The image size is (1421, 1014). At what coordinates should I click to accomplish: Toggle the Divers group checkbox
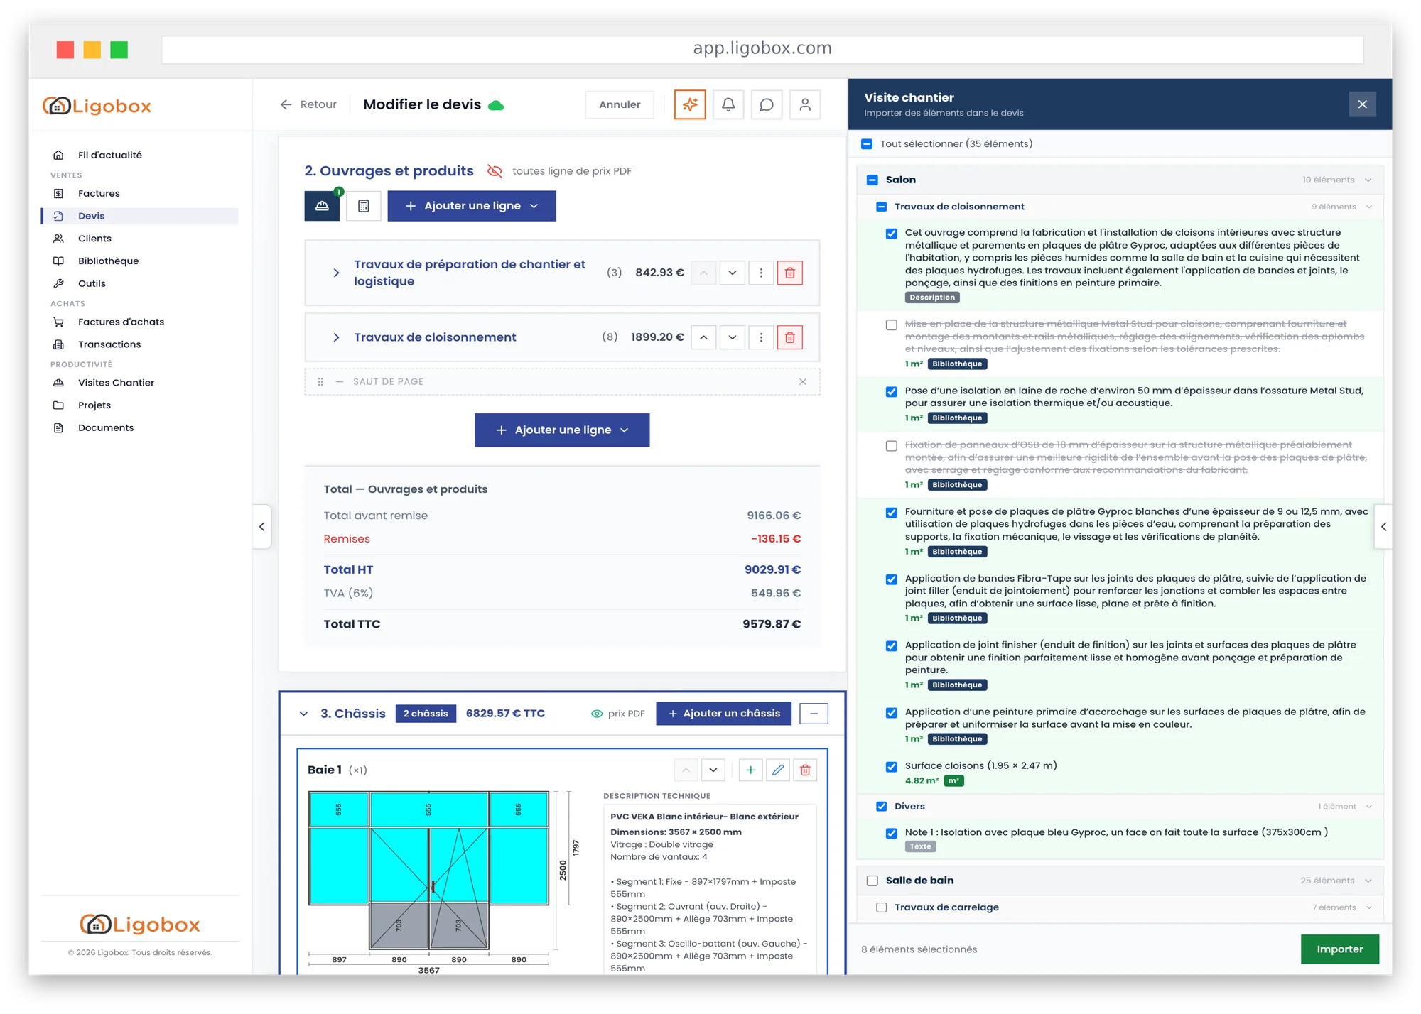[882, 807]
